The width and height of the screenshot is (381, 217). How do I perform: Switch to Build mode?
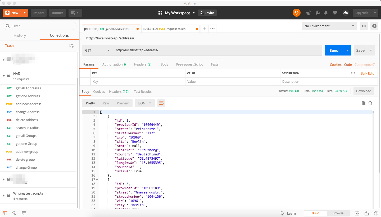pyautogui.click(x=315, y=213)
